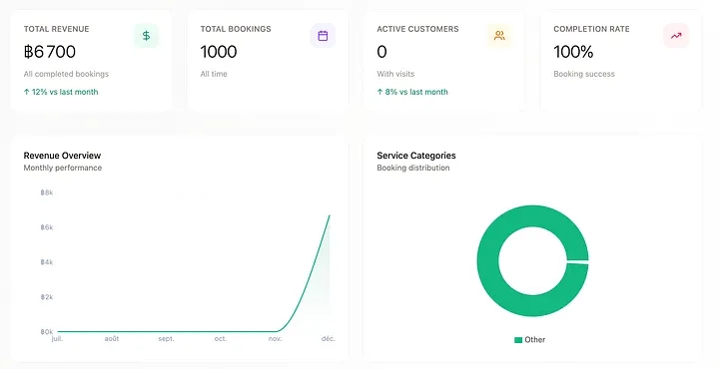
Task: Click the ฿8k axis label
Action: pos(46,192)
